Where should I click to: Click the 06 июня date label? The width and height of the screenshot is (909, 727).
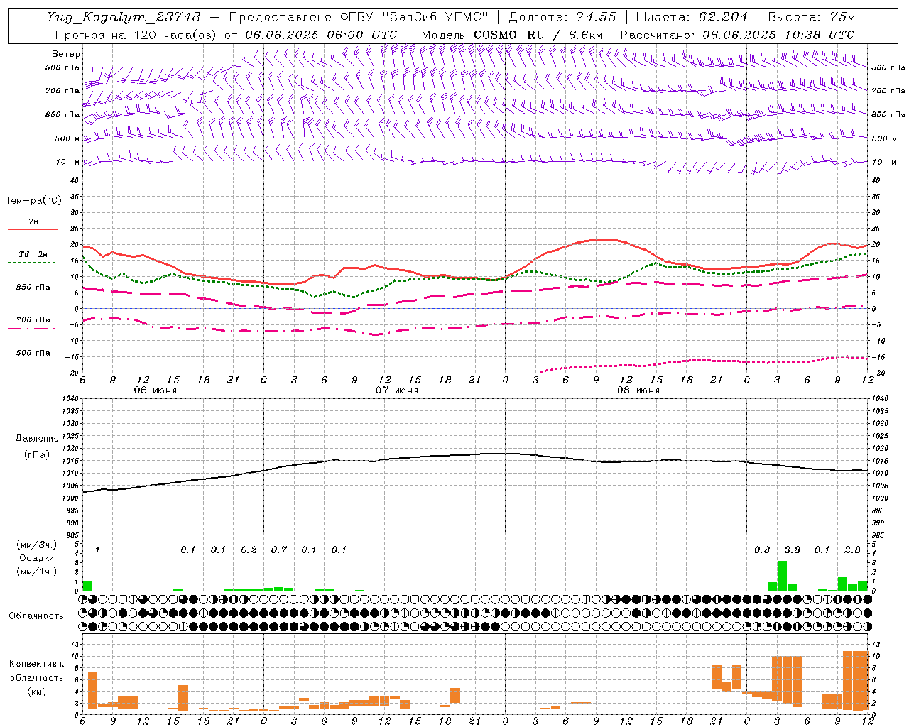156,390
